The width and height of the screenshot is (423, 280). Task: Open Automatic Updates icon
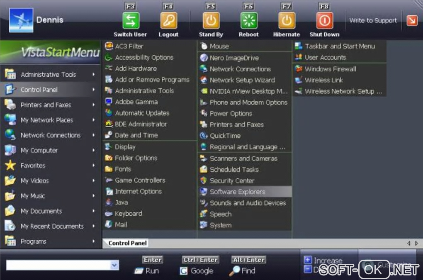(x=109, y=113)
